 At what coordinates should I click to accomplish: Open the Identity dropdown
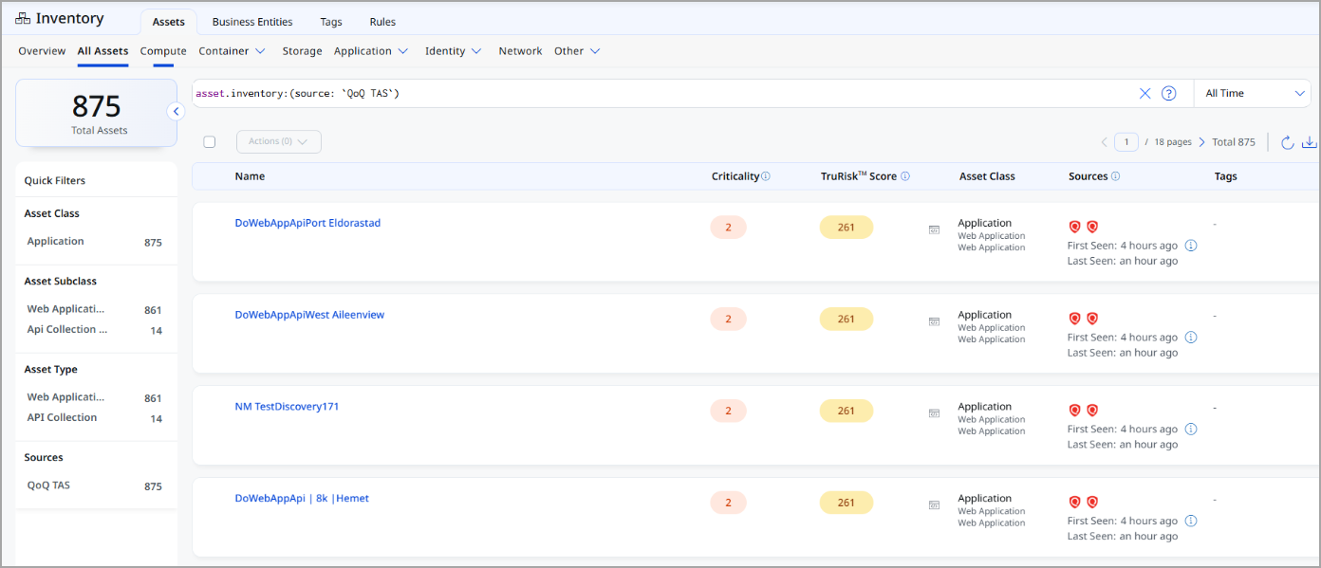(x=454, y=51)
